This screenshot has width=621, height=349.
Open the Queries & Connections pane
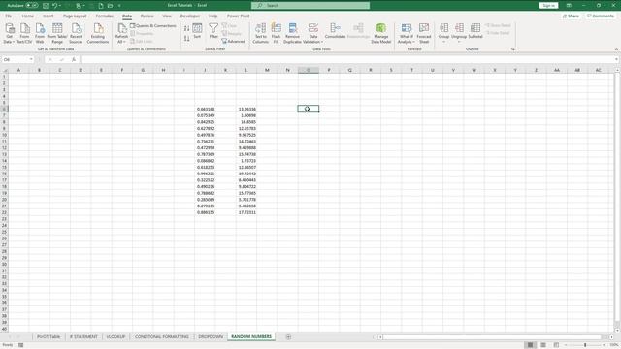153,26
